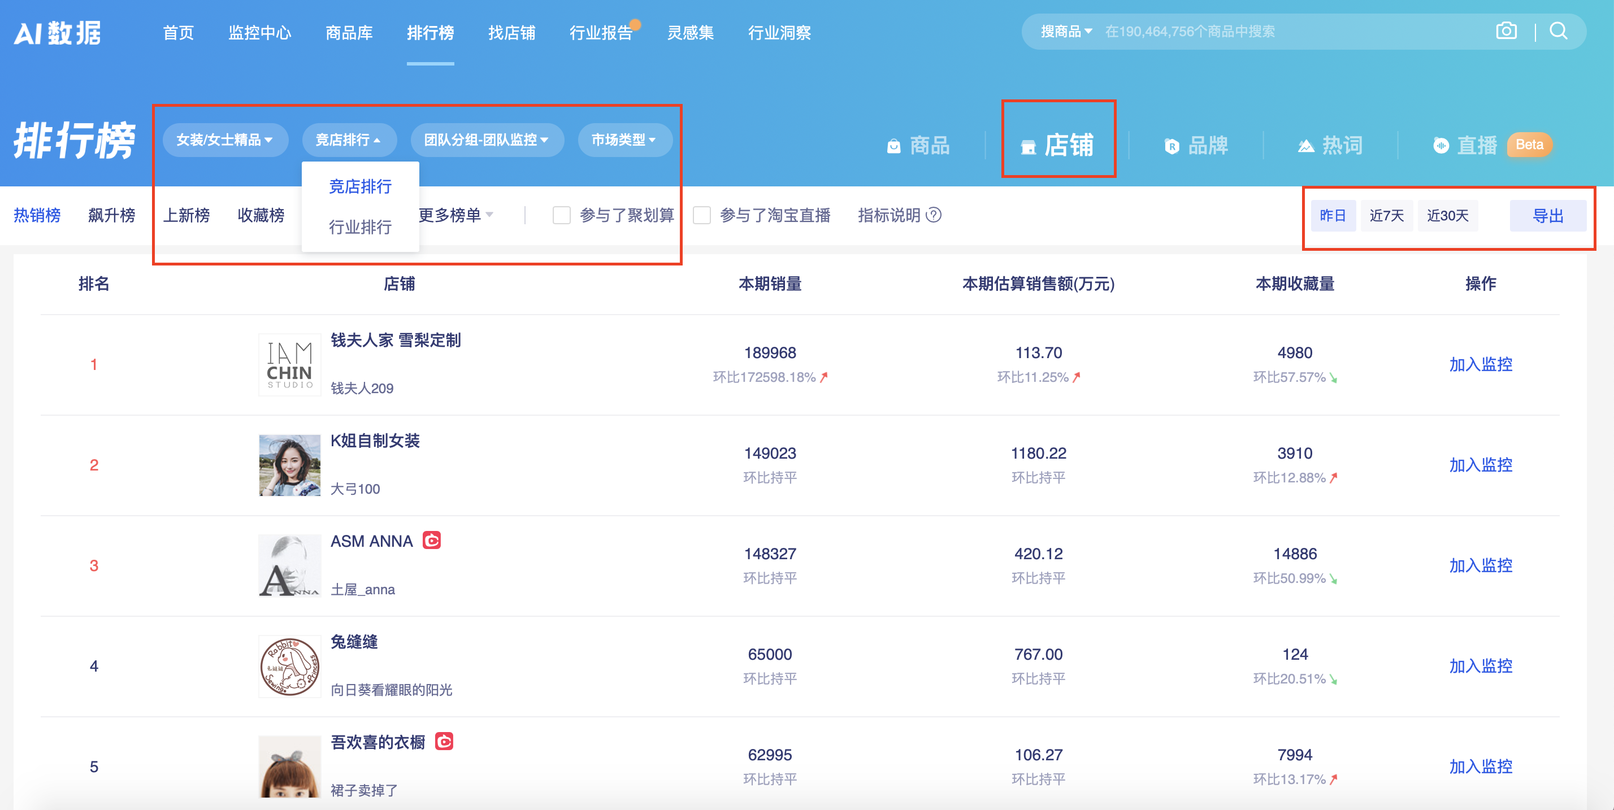This screenshot has width=1614, height=810.
Task: Click the Taobao Live badge next to ASM ANNA
Action: click(432, 541)
